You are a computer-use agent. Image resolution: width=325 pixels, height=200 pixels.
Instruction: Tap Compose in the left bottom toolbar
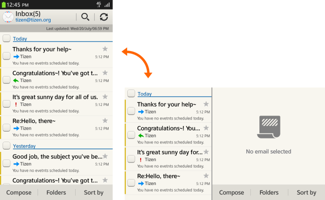tap(19, 192)
